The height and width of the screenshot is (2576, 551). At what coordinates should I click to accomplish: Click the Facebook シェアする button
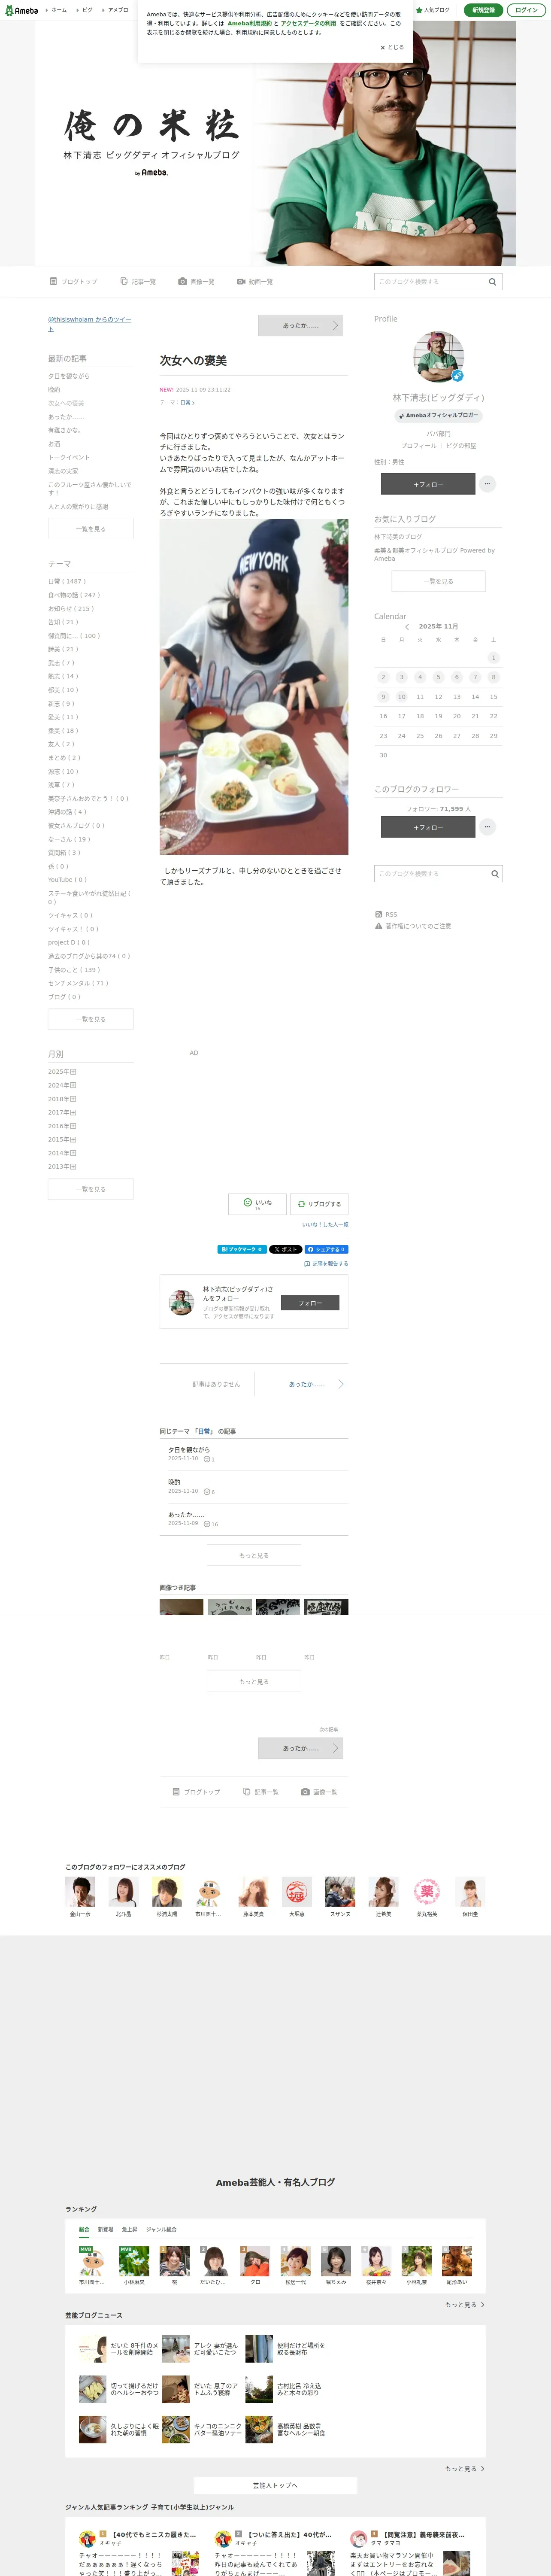tap(326, 1249)
